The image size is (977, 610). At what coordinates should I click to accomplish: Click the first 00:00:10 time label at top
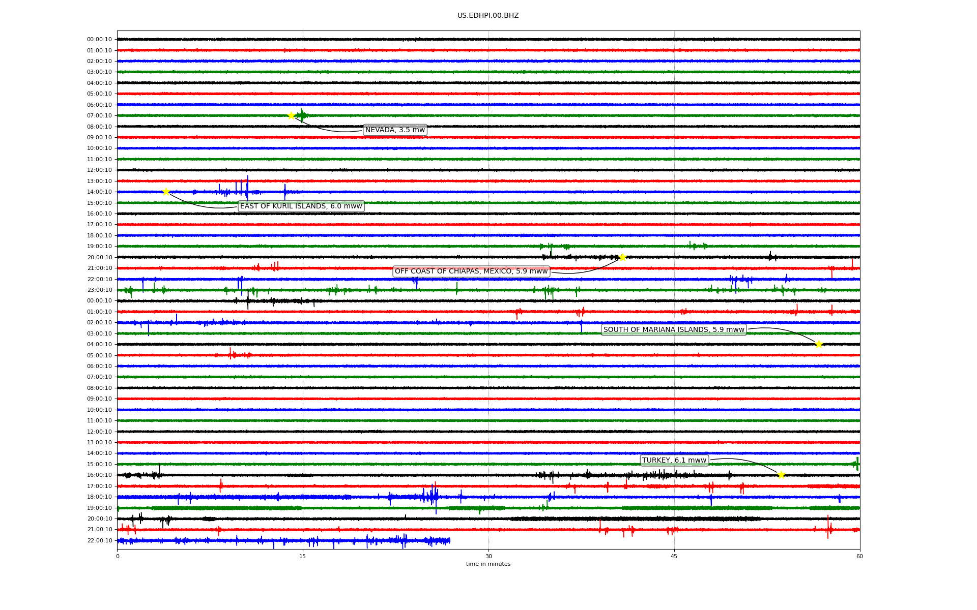(x=99, y=40)
